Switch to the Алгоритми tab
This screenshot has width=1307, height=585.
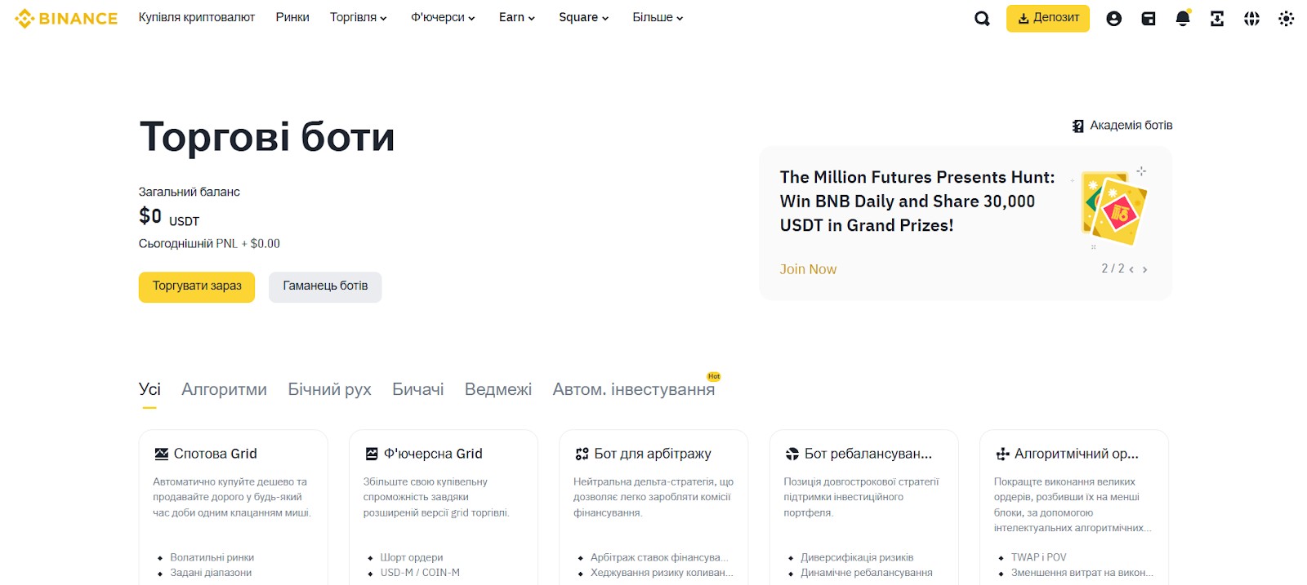[x=224, y=389]
